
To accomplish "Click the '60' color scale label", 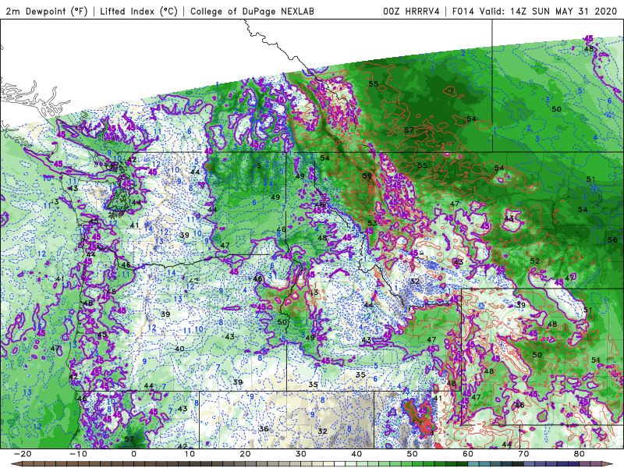I will [468, 454].
